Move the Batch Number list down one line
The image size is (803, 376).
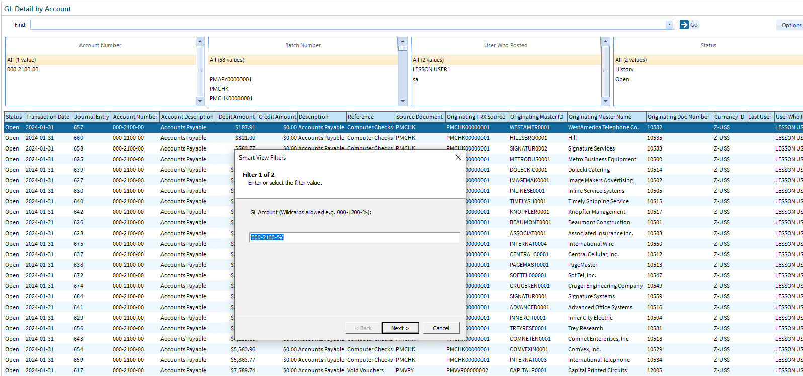(403, 101)
